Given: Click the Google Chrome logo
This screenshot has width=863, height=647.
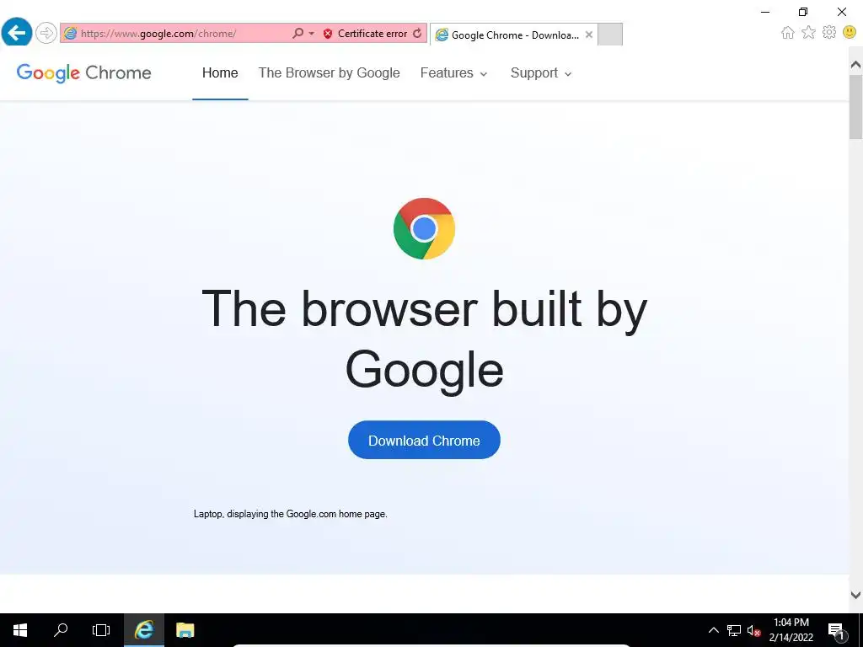Looking at the screenshot, I should coord(83,72).
